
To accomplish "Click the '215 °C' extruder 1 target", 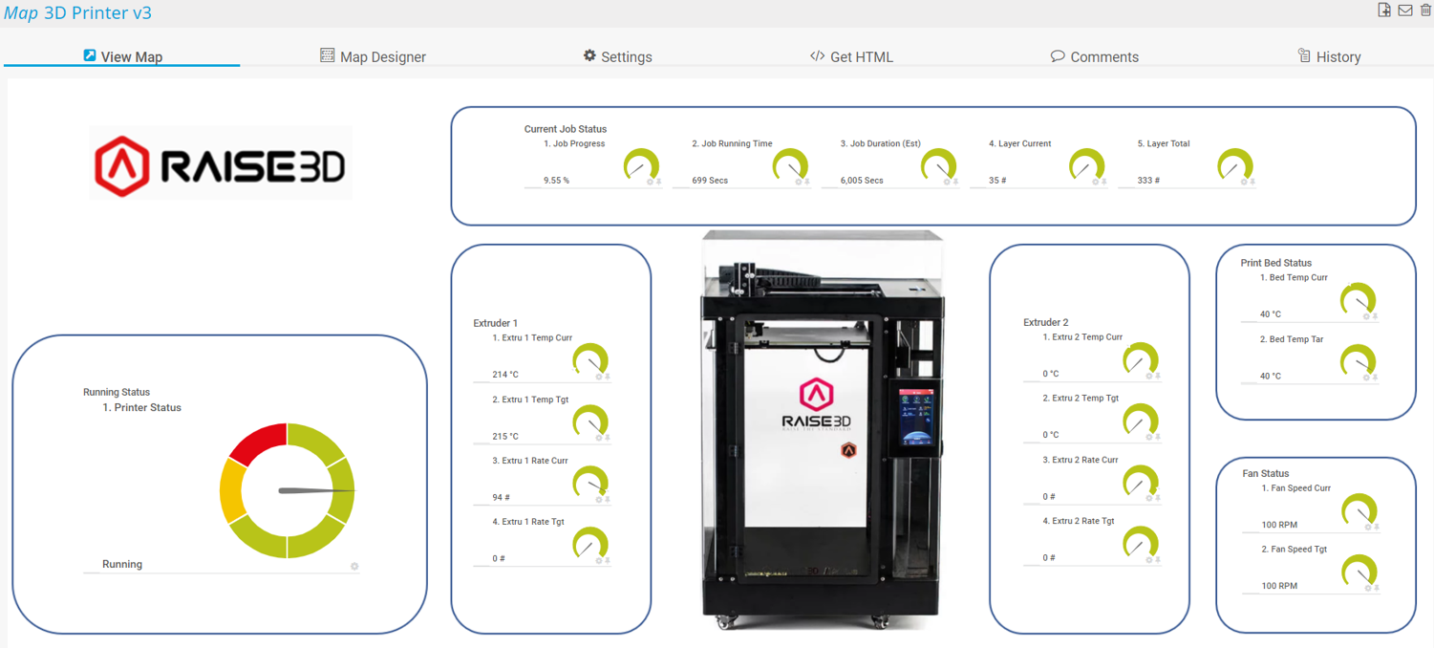I will [505, 436].
